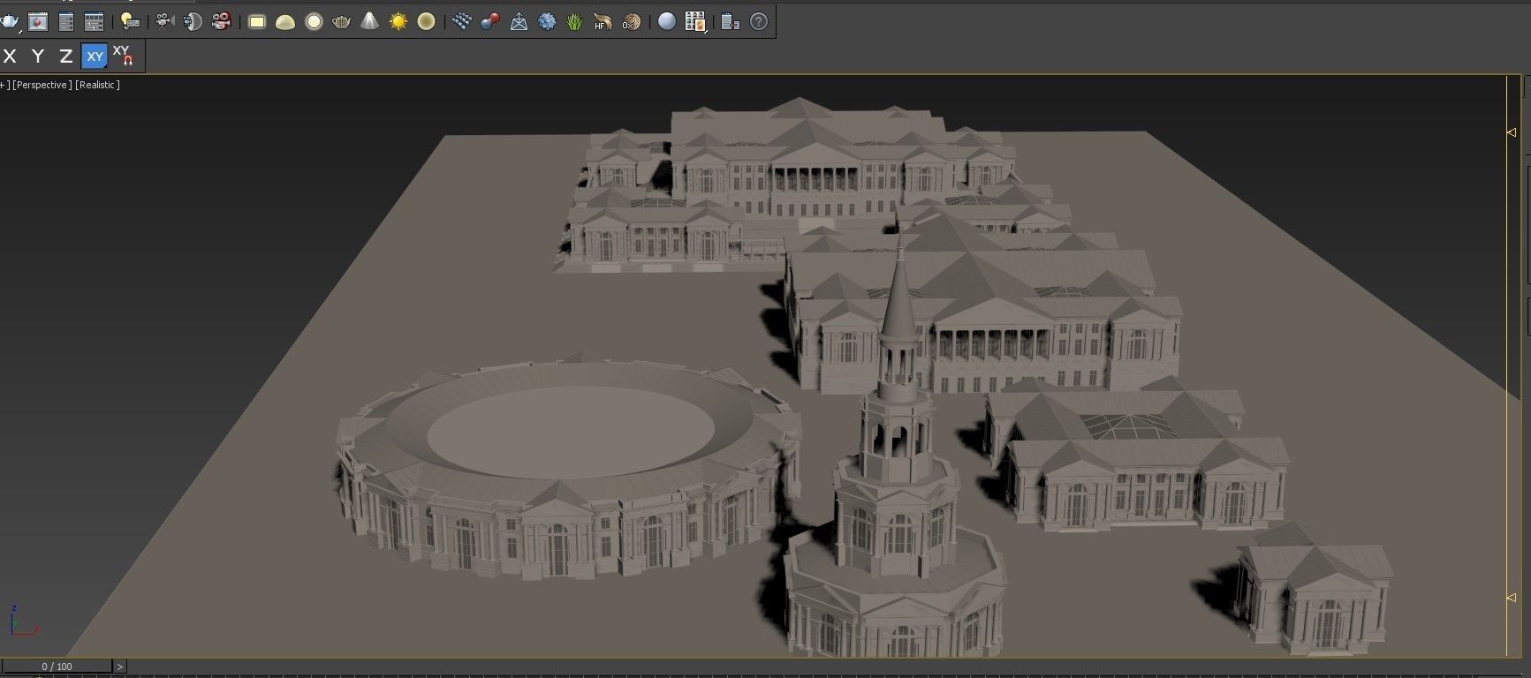Open the material thumbnails browser icon

(695, 21)
